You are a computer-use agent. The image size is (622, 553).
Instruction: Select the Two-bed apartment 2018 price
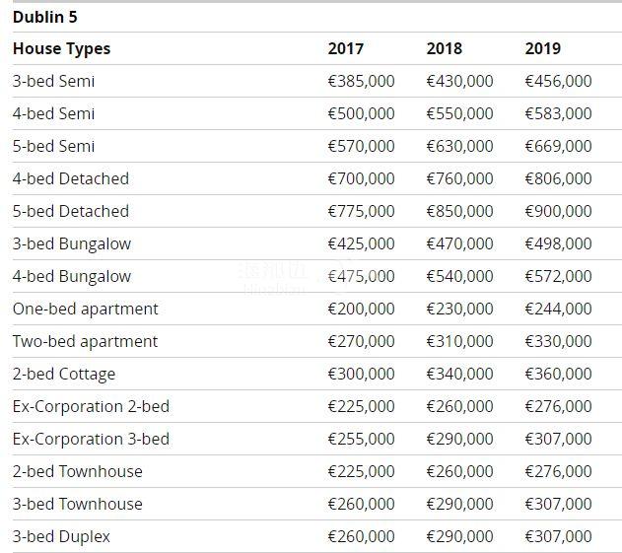point(459,341)
